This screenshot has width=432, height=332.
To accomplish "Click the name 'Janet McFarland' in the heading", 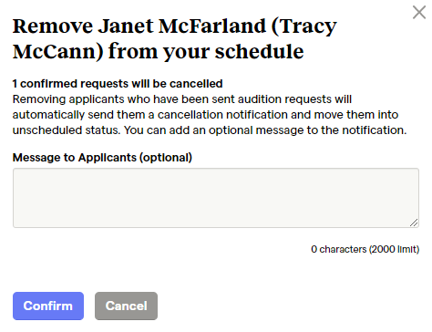I will [x=181, y=26].
